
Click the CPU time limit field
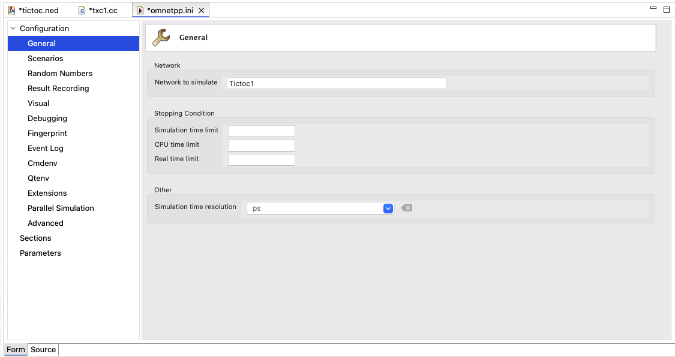pyautogui.click(x=262, y=145)
